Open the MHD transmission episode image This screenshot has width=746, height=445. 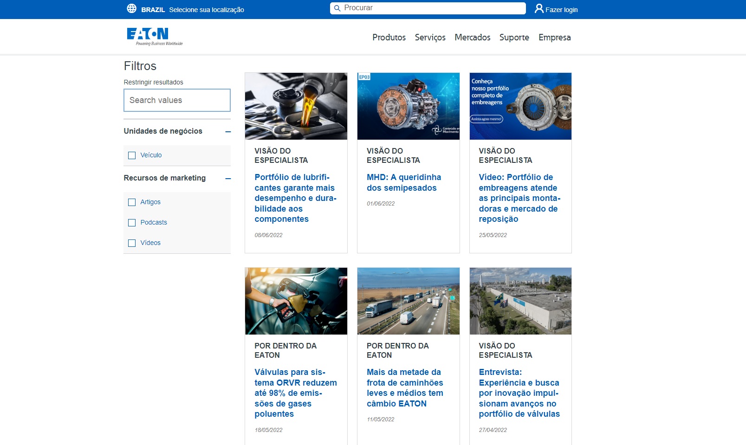(x=408, y=106)
